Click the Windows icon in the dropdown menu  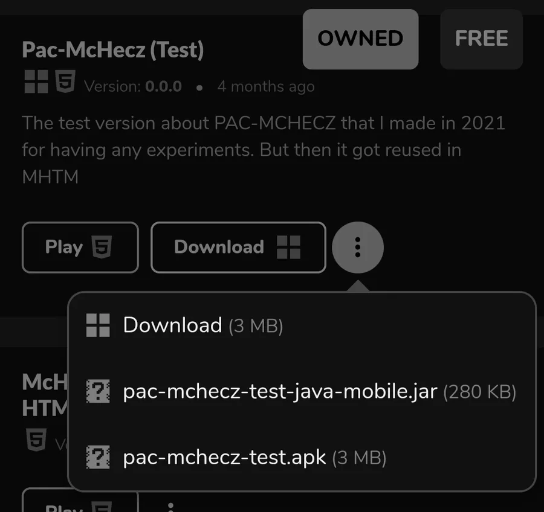(x=98, y=325)
